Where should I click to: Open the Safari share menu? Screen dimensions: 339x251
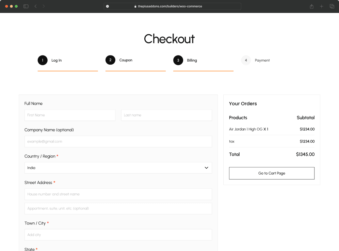[x=311, y=6]
